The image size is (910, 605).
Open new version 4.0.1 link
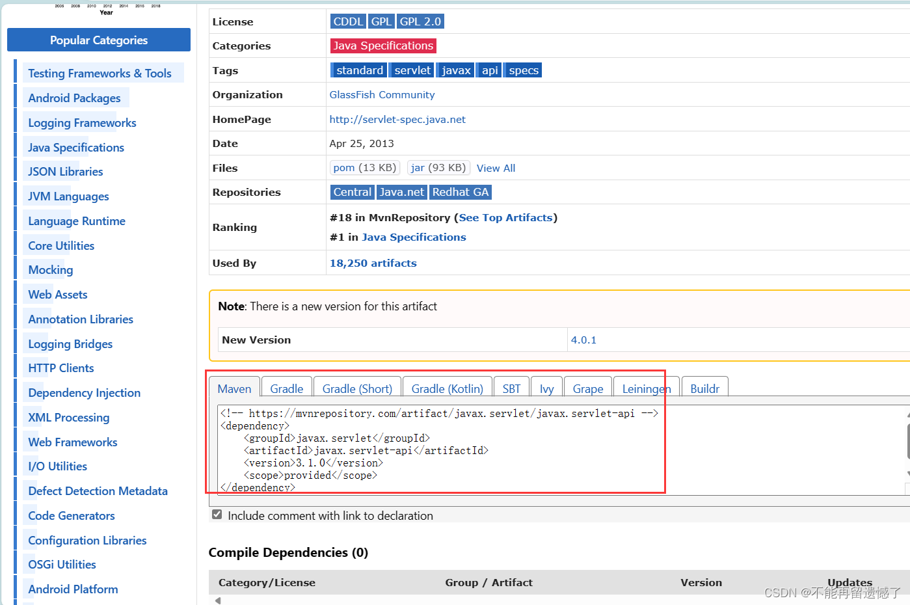(x=583, y=340)
